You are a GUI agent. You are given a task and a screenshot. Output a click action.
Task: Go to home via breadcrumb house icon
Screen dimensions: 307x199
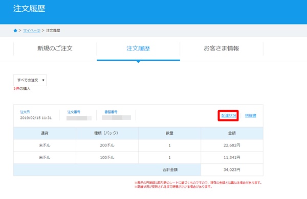pyautogui.click(x=15, y=31)
